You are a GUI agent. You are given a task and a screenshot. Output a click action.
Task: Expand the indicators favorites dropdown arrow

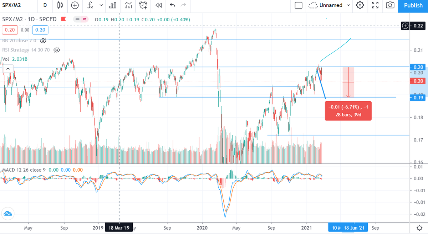pos(101,5)
